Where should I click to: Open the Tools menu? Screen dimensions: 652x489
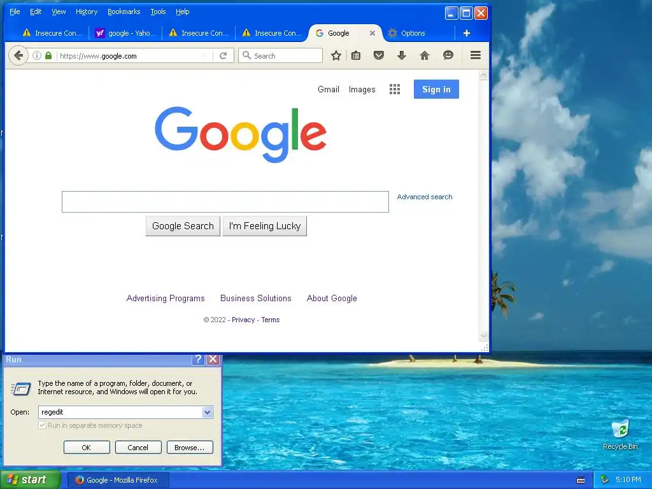click(158, 11)
